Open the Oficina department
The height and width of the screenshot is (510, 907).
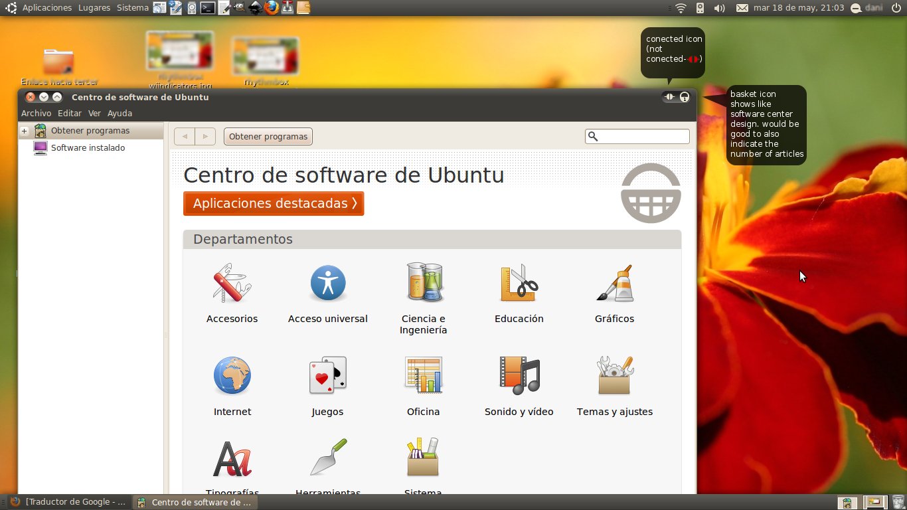click(423, 386)
